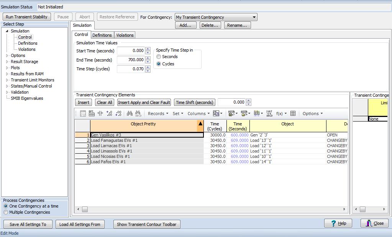
Task: Click the Add... contingency button
Action: tap(185, 25)
